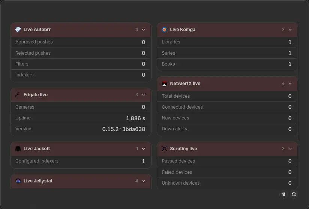Collapse the Live Komga card chevron
This screenshot has height=209, width=309.
[290, 30]
